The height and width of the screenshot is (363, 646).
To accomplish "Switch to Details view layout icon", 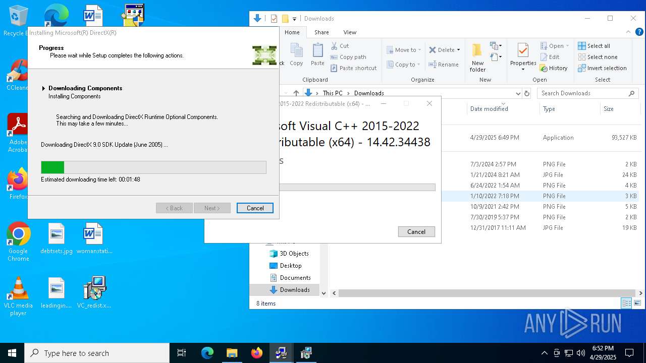I will pyautogui.click(x=626, y=303).
